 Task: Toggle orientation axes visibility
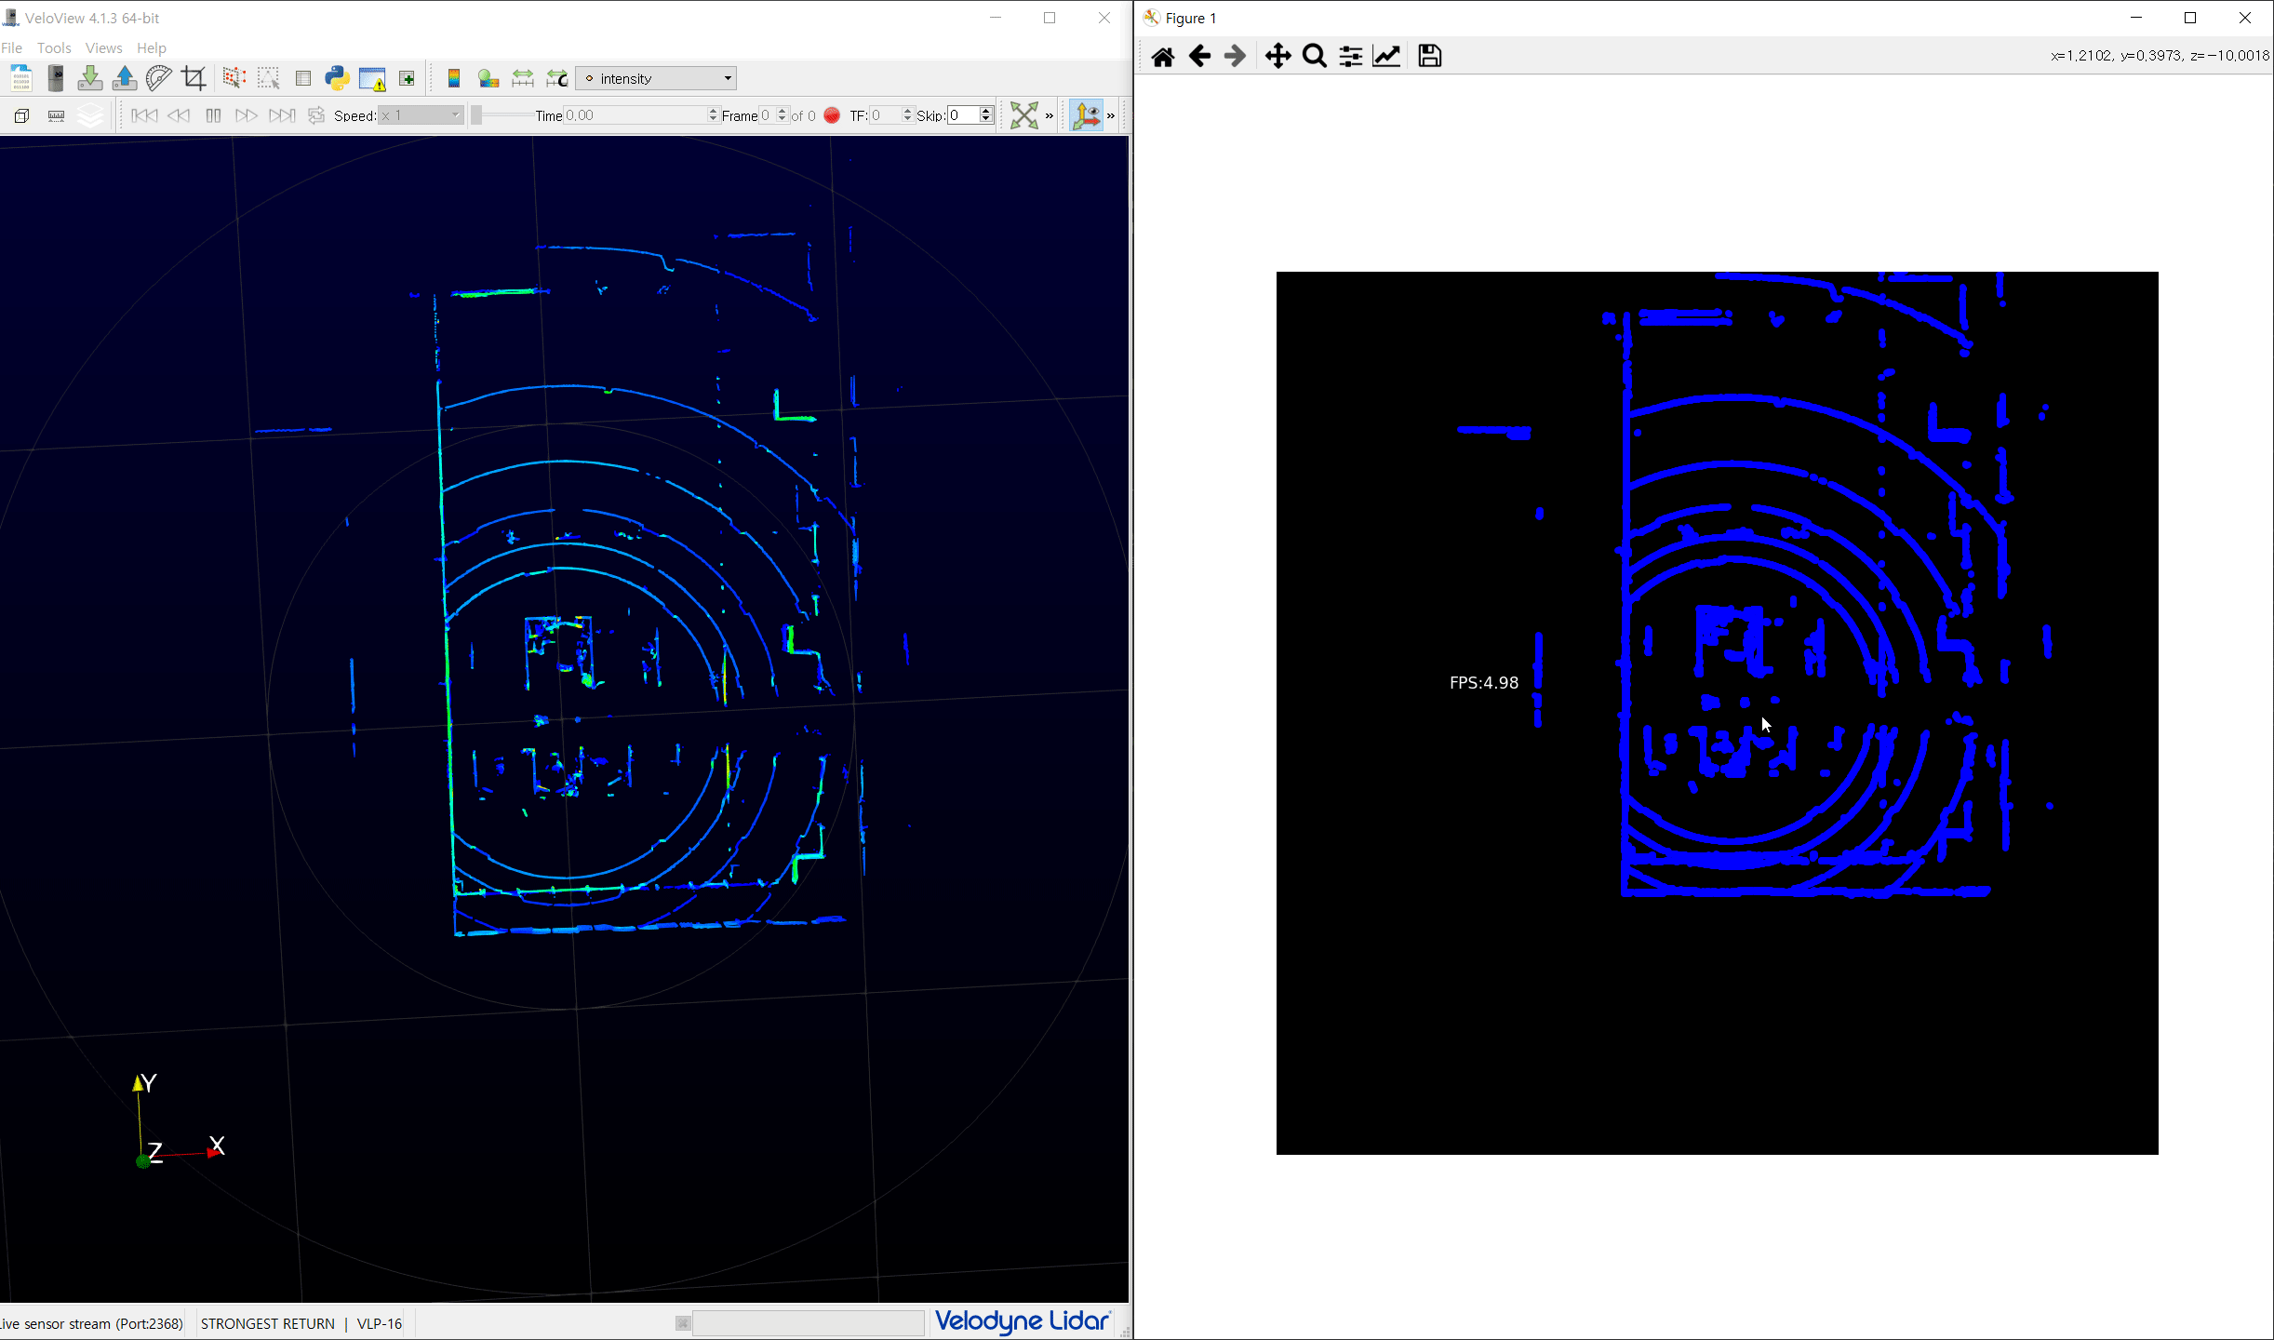[1086, 115]
